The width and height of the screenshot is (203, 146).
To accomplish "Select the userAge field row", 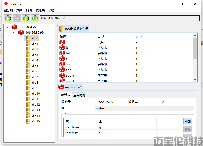I will [123, 132].
